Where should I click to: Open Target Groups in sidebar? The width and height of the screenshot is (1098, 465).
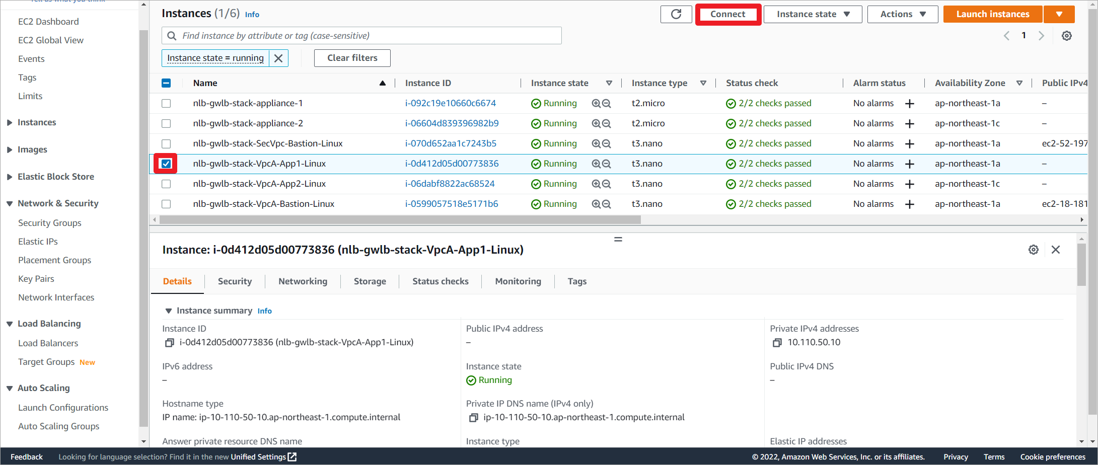[x=46, y=362]
